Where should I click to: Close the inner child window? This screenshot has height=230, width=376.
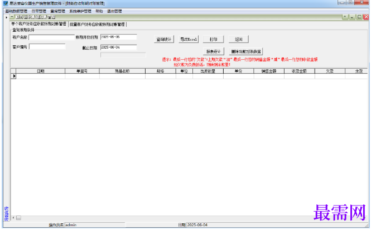pyautogui.click(x=366, y=17)
